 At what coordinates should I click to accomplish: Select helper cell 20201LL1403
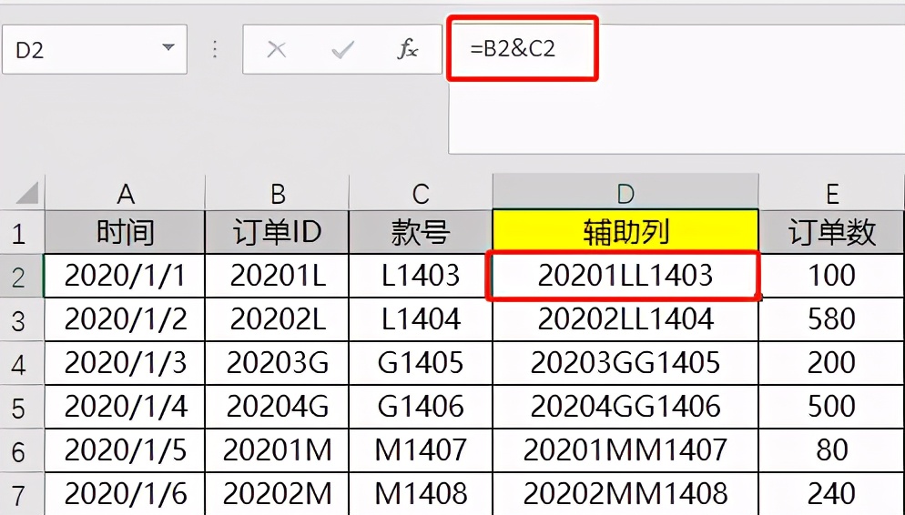point(625,277)
